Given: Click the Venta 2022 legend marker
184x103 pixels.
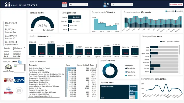Looking at the screenshot, I should click(x=166, y=11).
